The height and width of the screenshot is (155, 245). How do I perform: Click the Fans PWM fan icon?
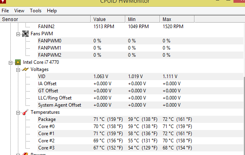tap(25, 34)
